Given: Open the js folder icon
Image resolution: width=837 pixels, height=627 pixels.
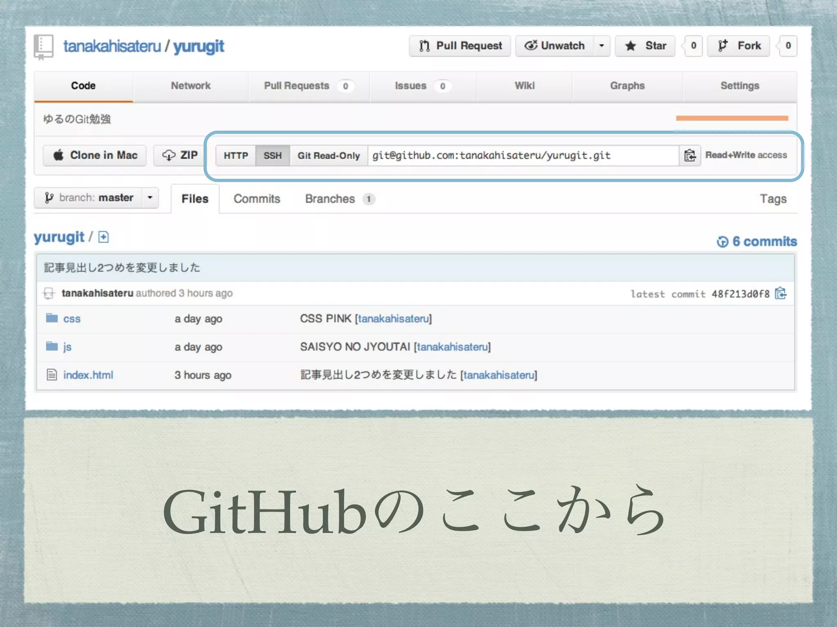Looking at the screenshot, I should click(x=51, y=346).
